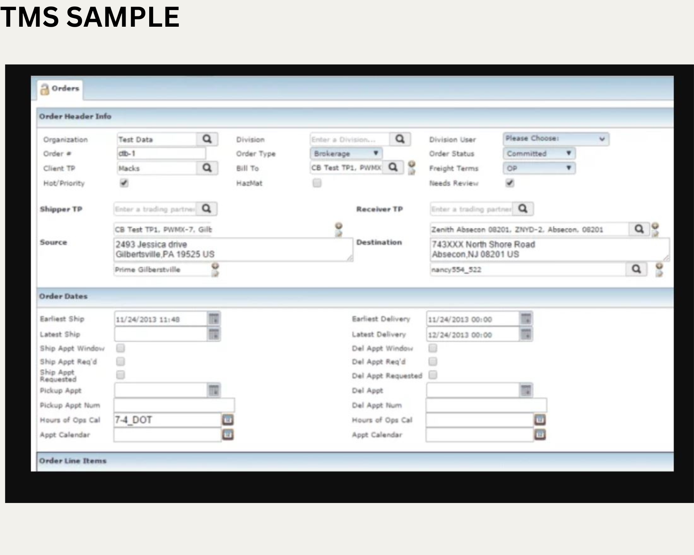Open calendar picker for Latest Delivery date
The height and width of the screenshot is (555, 694).
pos(526,334)
